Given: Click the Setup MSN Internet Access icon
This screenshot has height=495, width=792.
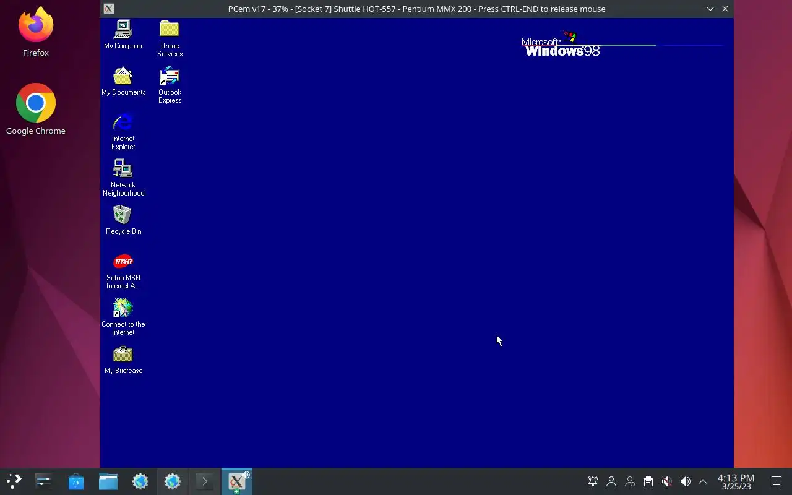Looking at the screenshot, I should pyautogui.click(x=123, y=270).
